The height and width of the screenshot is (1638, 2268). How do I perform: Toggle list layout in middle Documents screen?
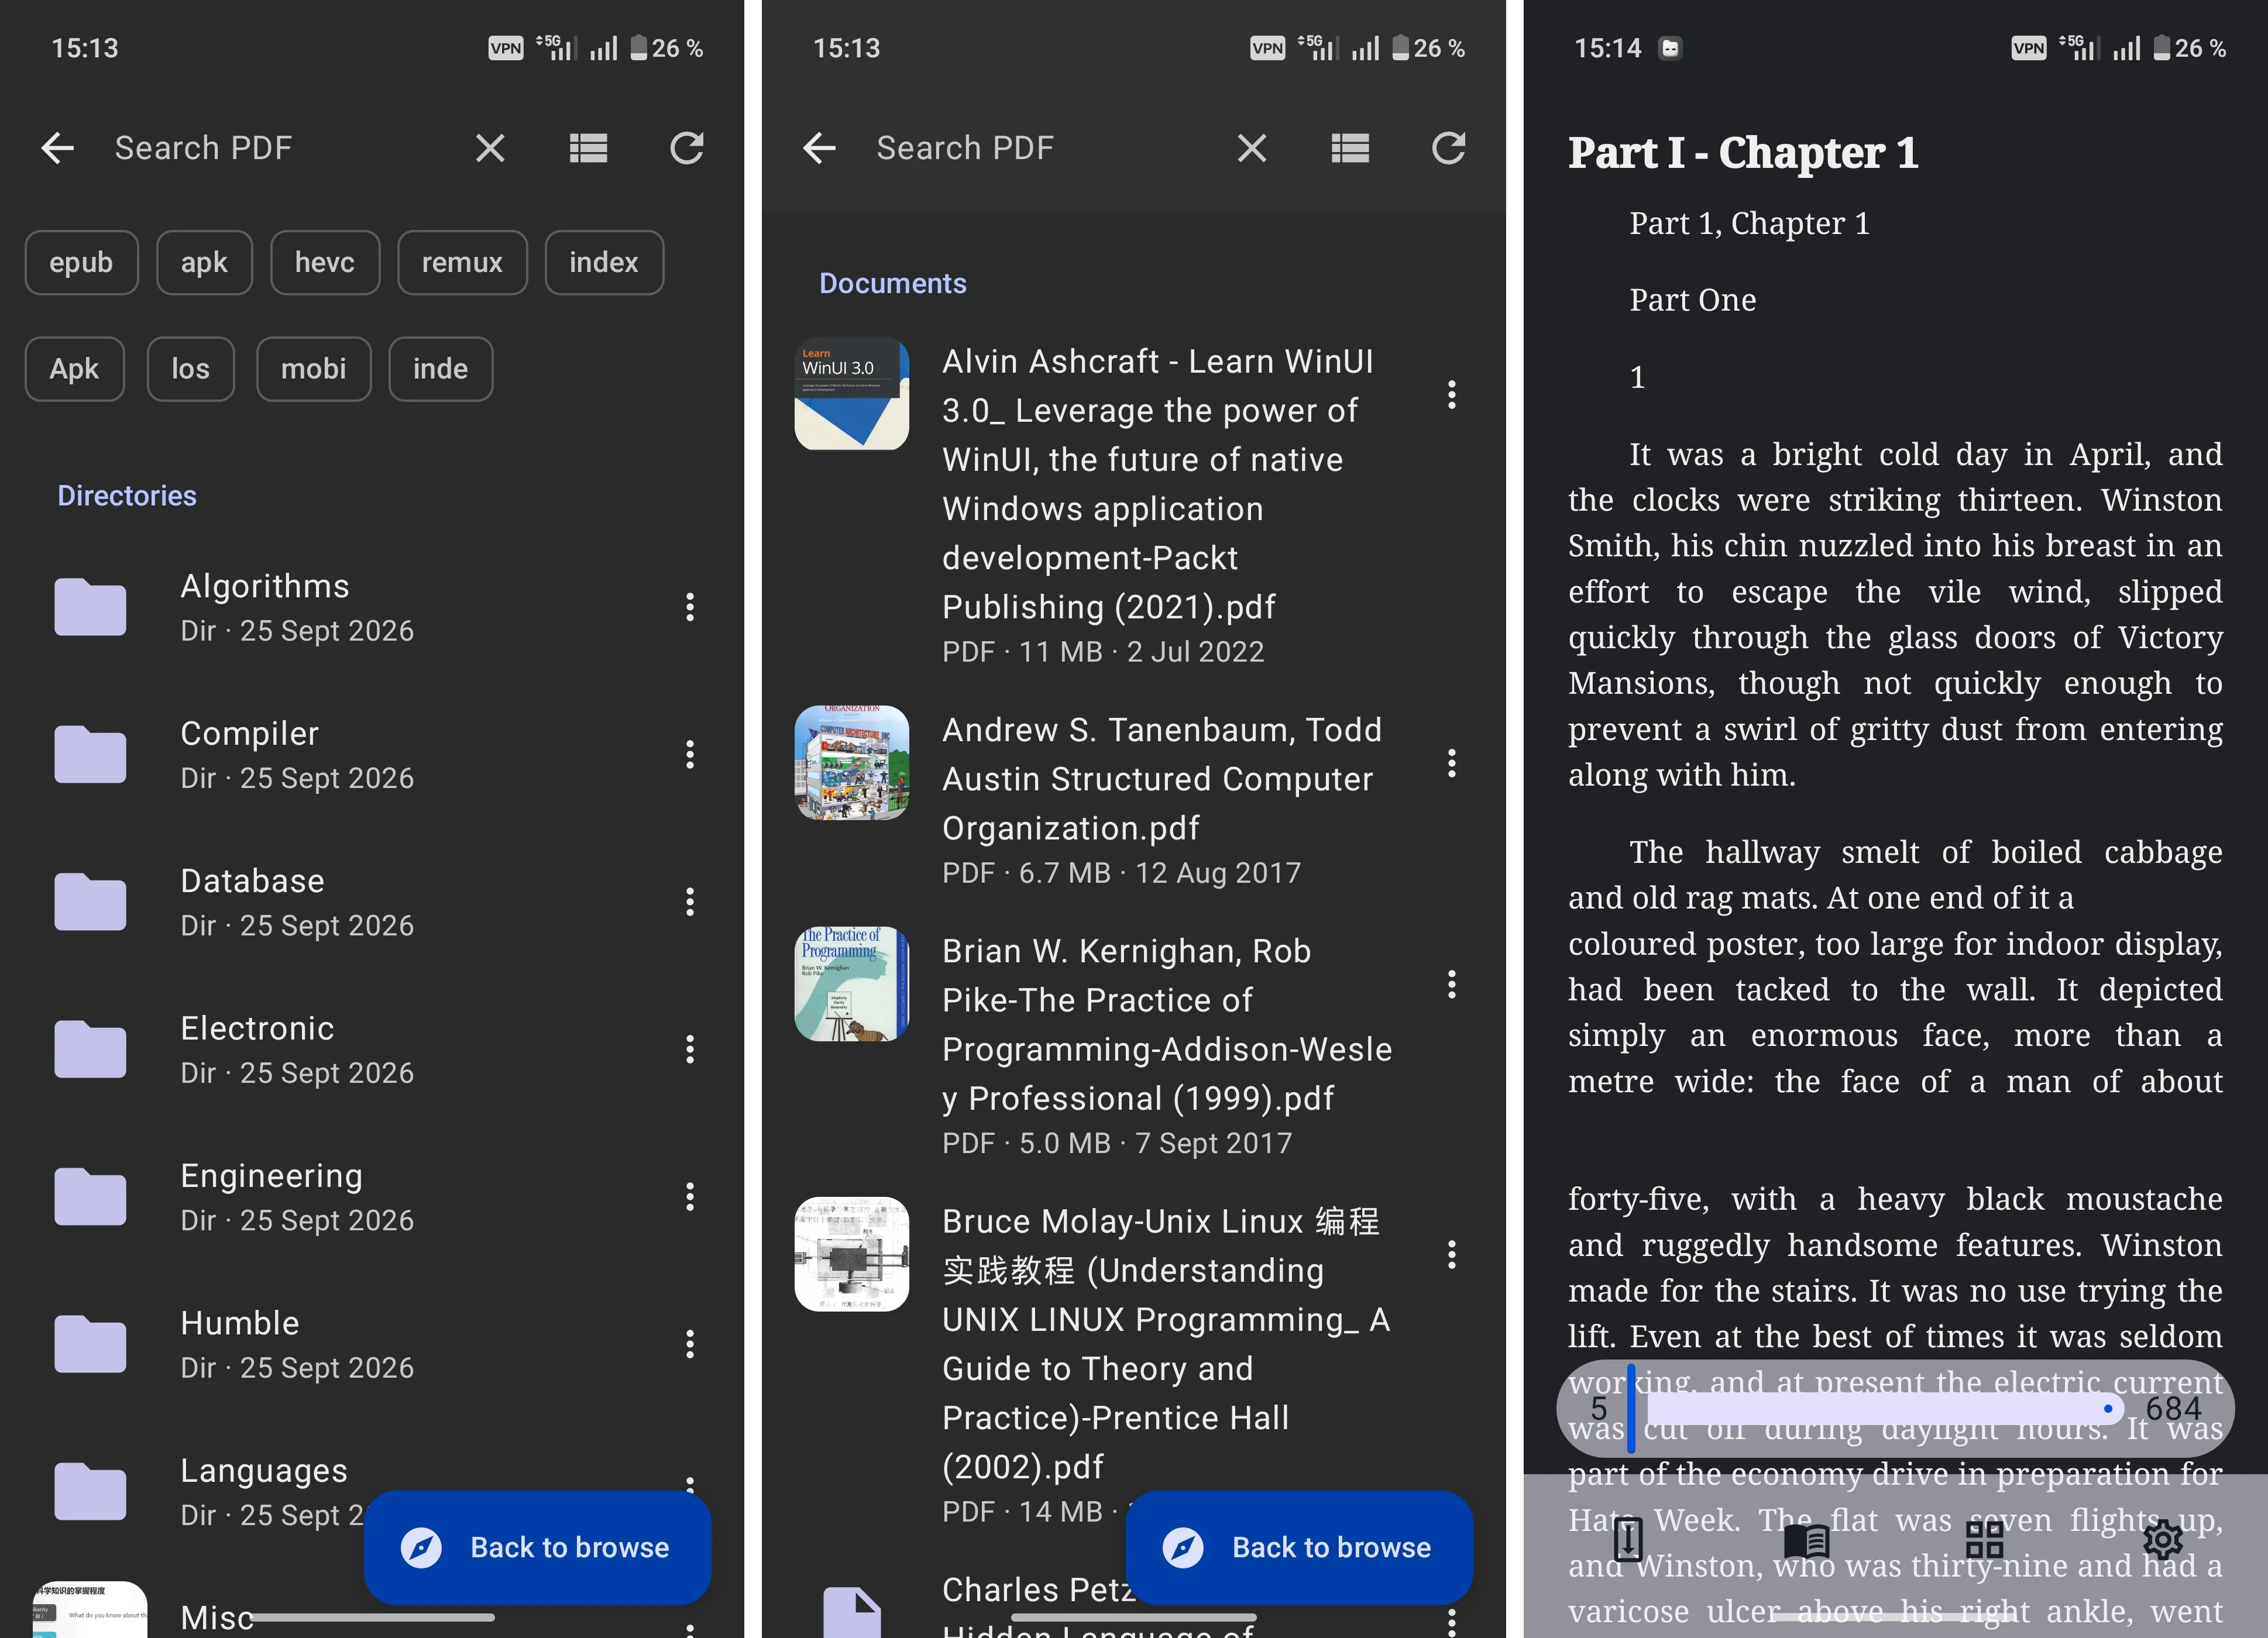[x=1350, y=148]
